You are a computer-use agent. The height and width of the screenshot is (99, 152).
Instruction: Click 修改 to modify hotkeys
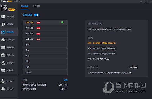[x=66, y=80]
